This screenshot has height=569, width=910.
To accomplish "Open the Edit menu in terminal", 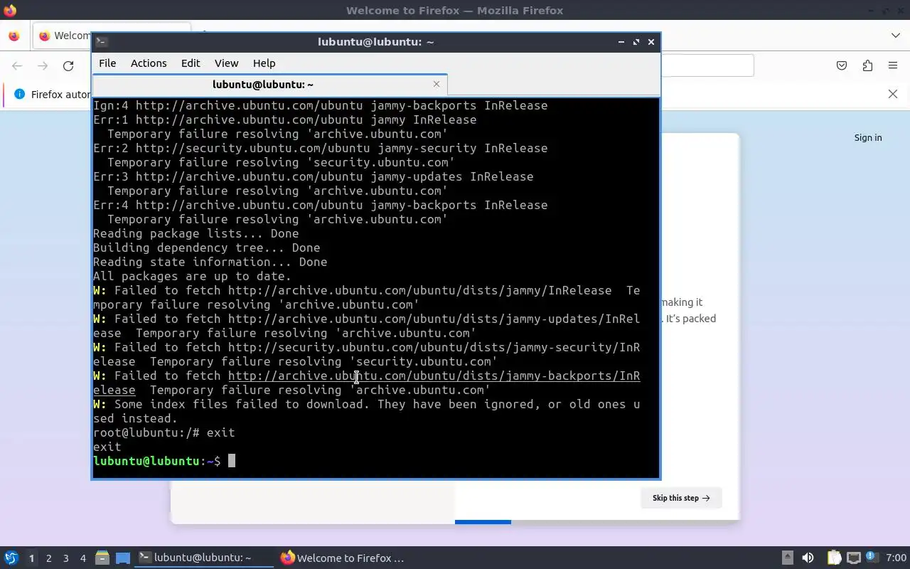I will tap(191, 63).
